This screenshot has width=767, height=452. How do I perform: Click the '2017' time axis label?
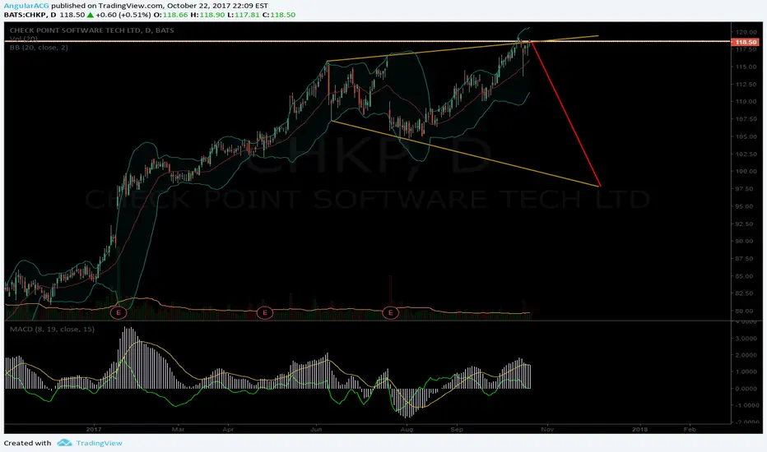click(x=94, y=429)
